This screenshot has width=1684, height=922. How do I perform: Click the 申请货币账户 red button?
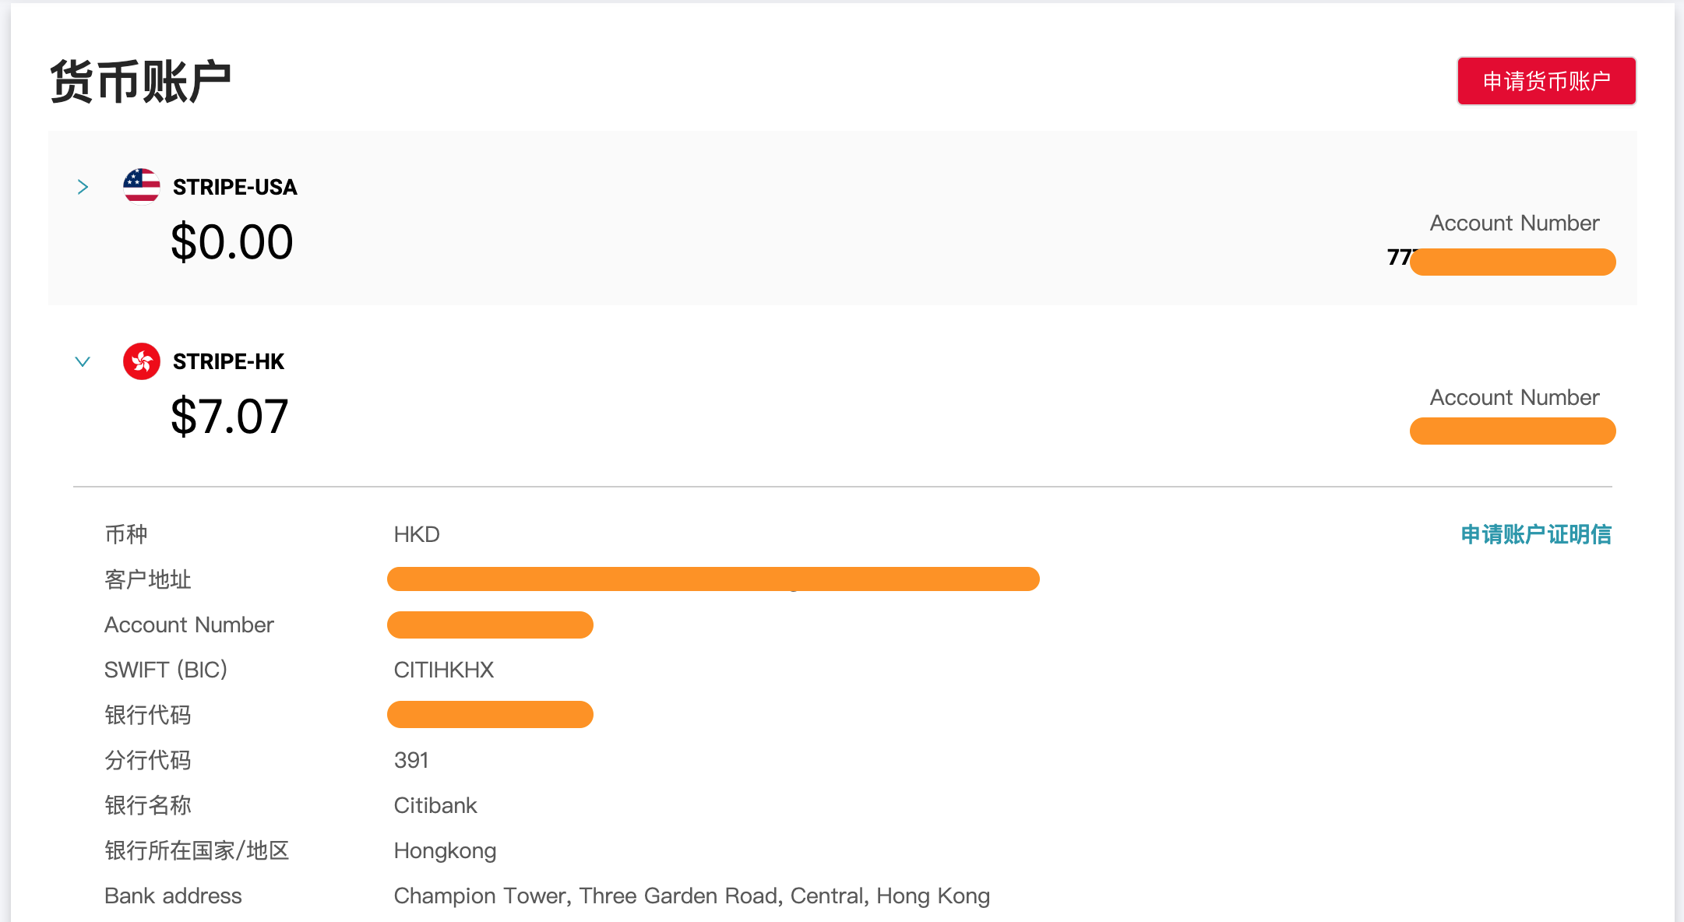tap(1546, 81)
